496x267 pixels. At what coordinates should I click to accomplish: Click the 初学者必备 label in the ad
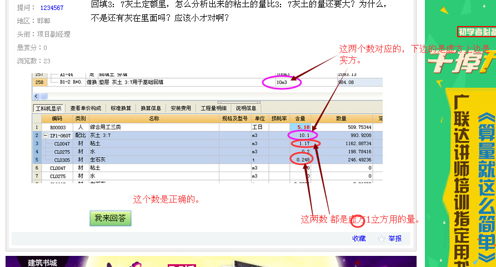pyautogui.click(x=477, y=32)
